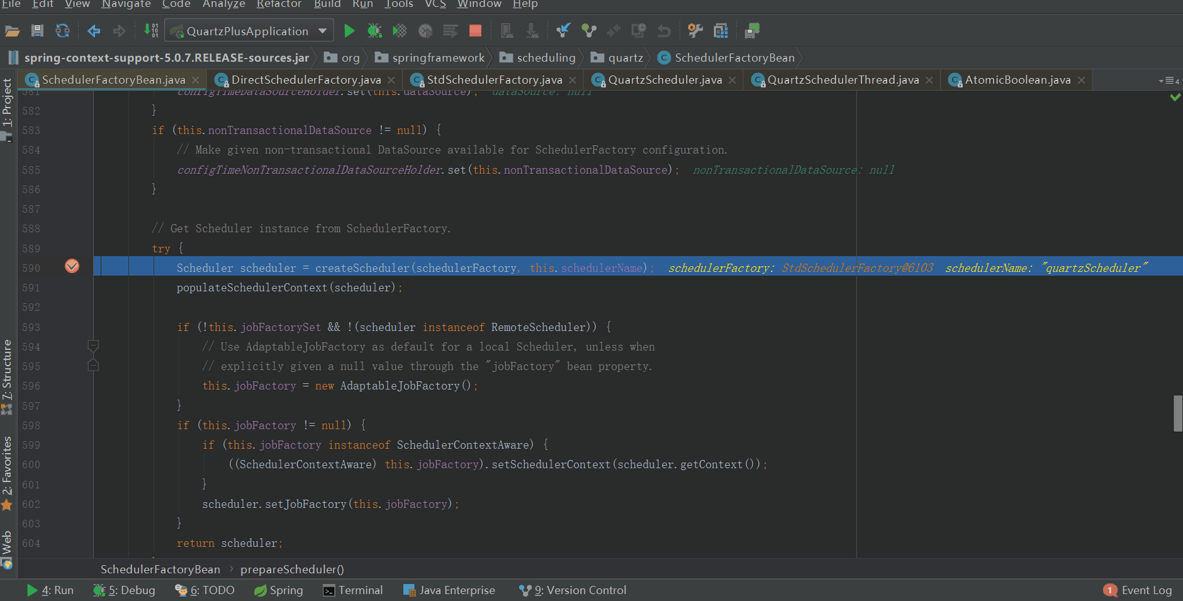Close the QuartzScheduler.java tab
The image size is (1183, 601).
tap(732, 81)
